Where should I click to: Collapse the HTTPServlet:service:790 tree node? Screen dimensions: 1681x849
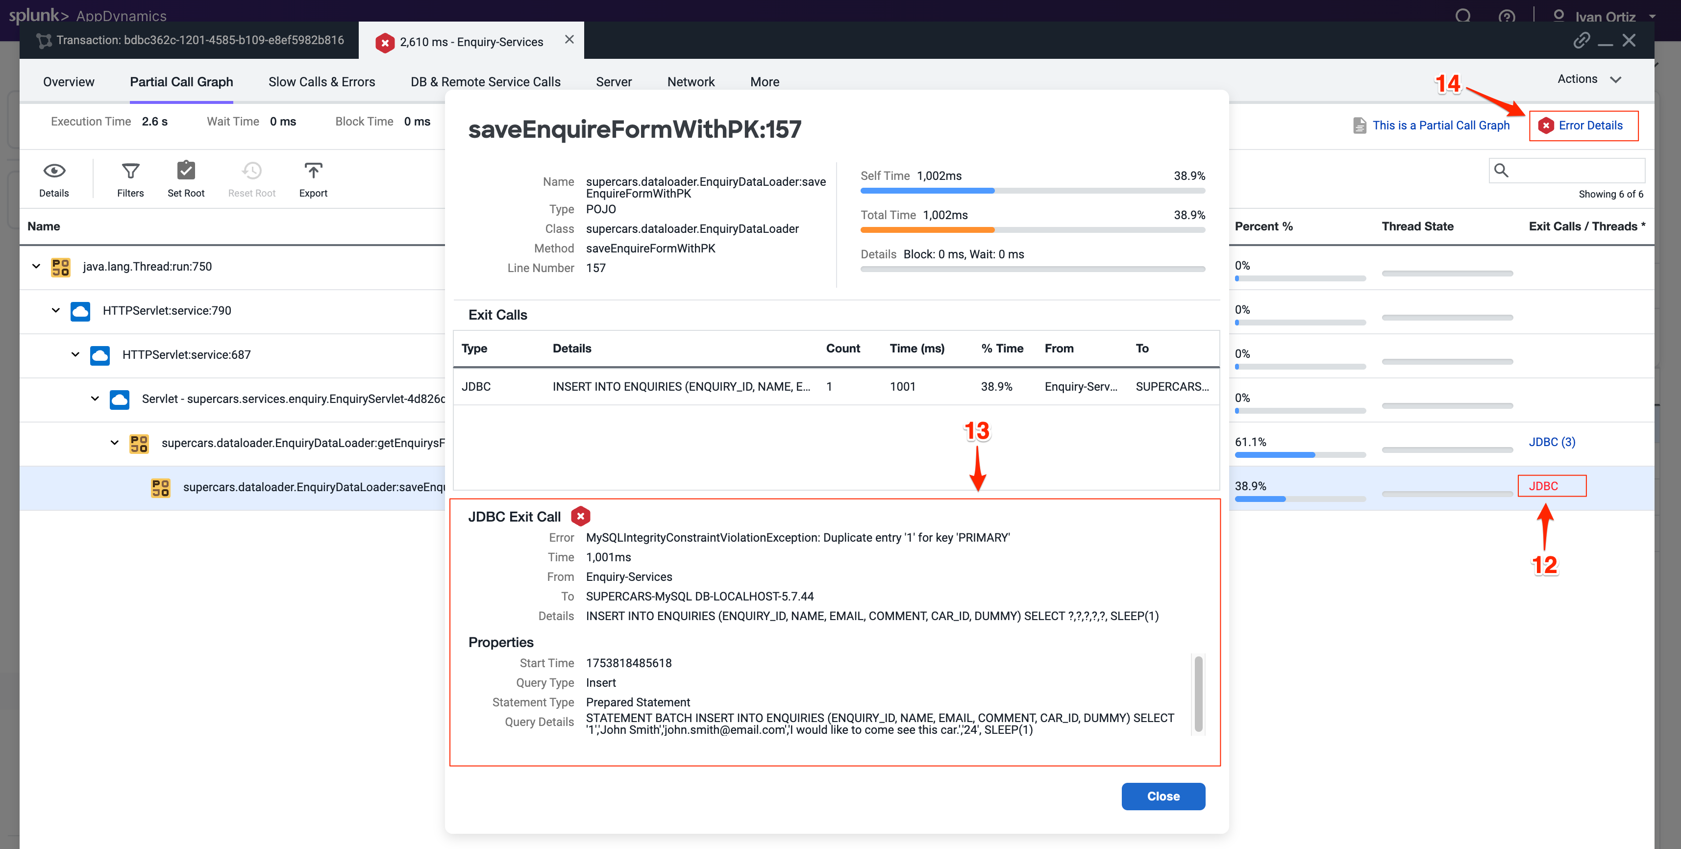56,311
